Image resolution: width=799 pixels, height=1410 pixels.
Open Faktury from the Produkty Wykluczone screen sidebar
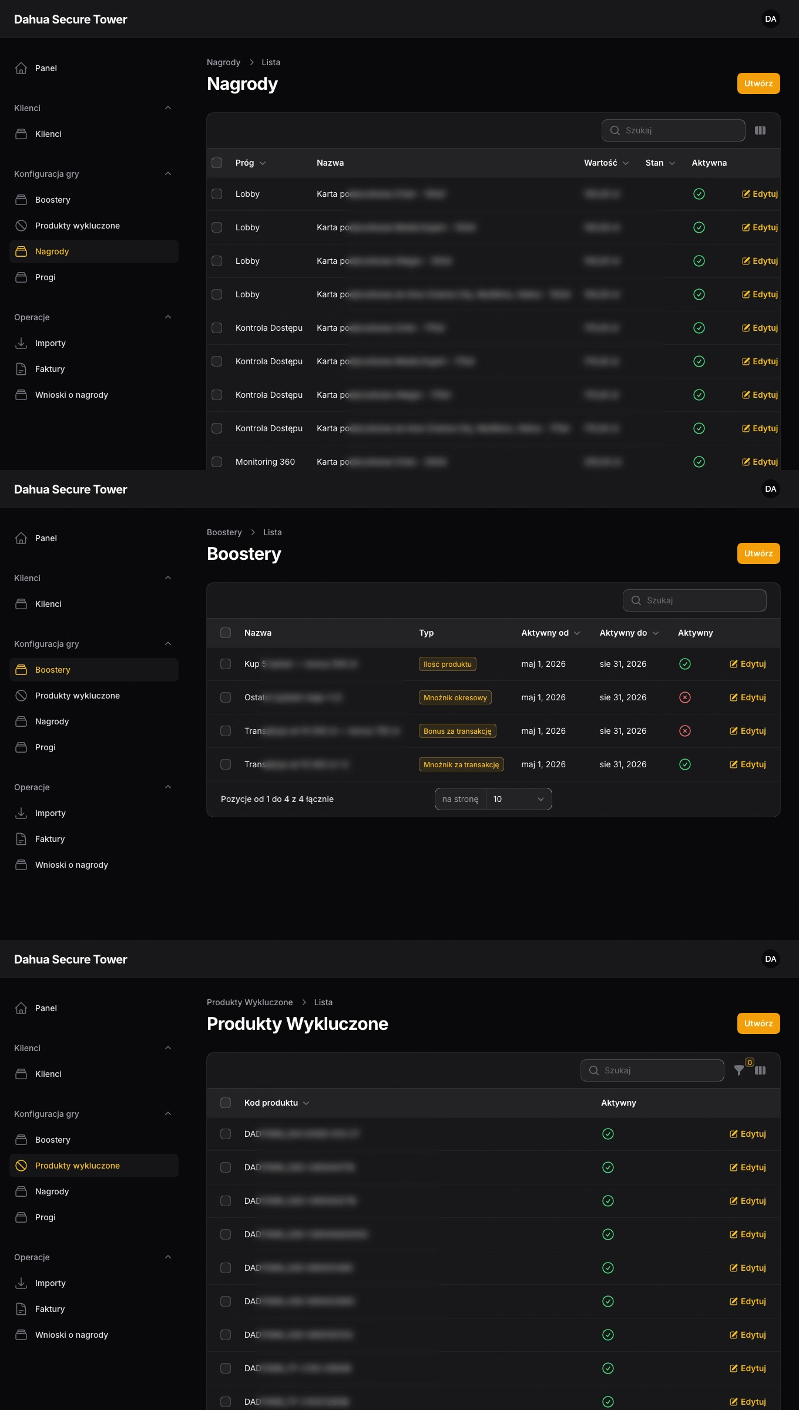(94, 1309)
